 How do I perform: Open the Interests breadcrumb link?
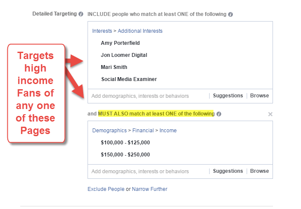pyautogui.click(x=102, y=31)
